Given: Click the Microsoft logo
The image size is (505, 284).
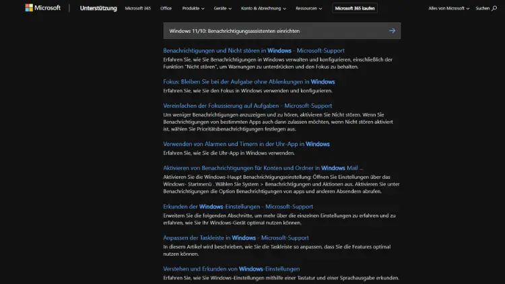Looking at the screenshot, I should pos(43,7).
